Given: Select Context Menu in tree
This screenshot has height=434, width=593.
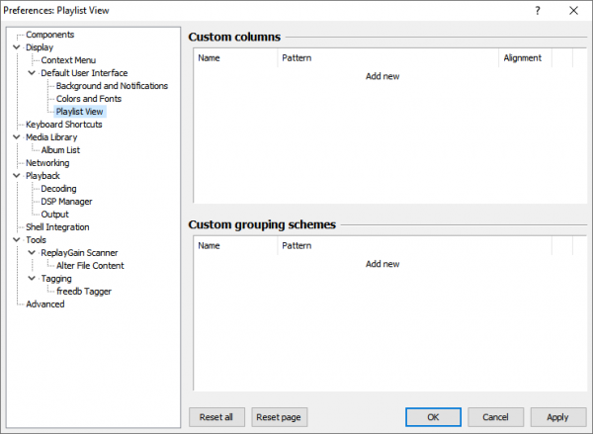Looking at the screenshot, I should (68, 60).
